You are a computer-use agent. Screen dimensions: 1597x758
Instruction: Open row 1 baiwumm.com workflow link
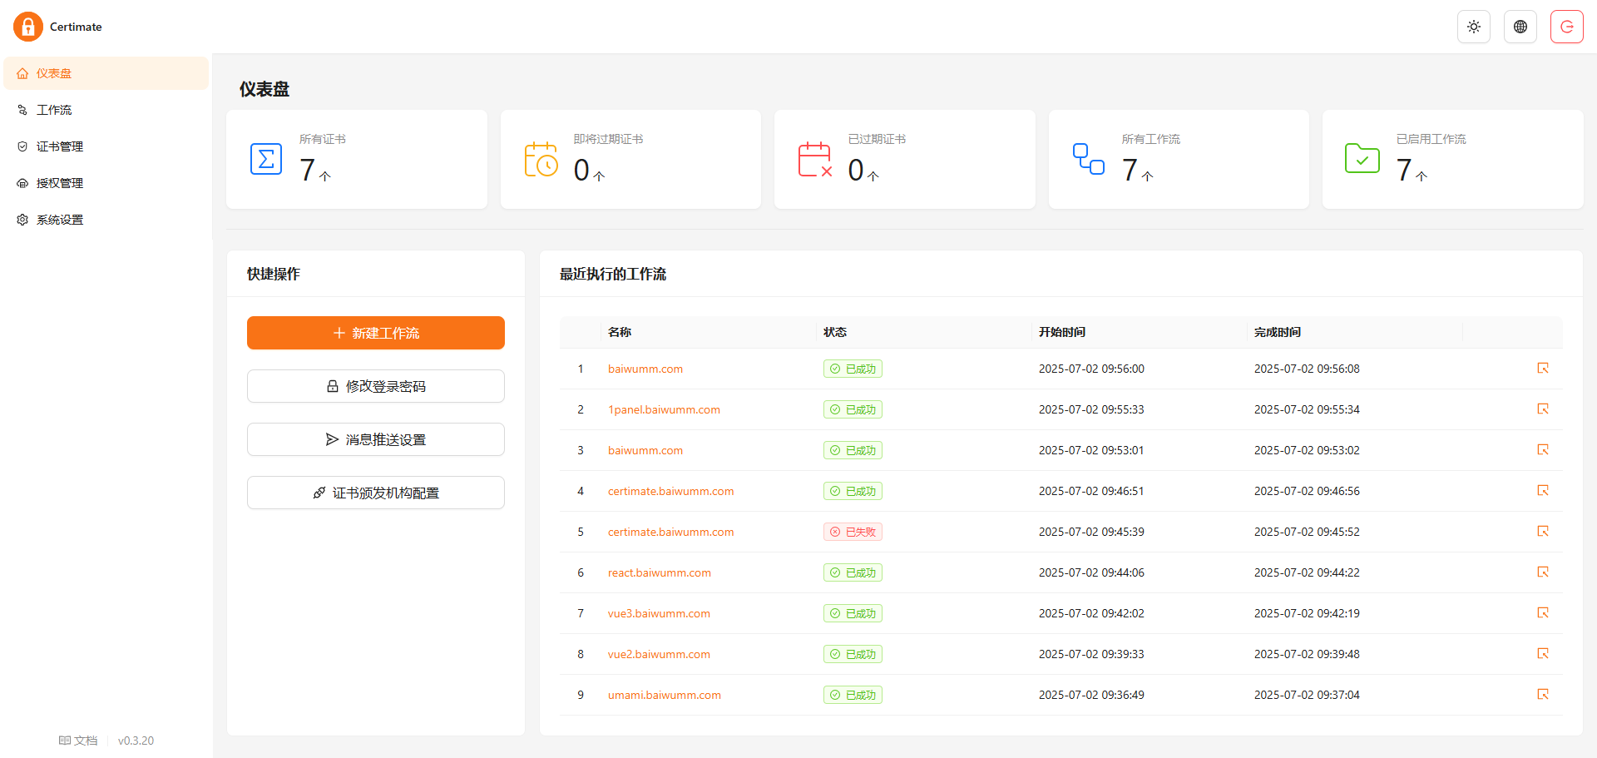click(x=645, y=369)
